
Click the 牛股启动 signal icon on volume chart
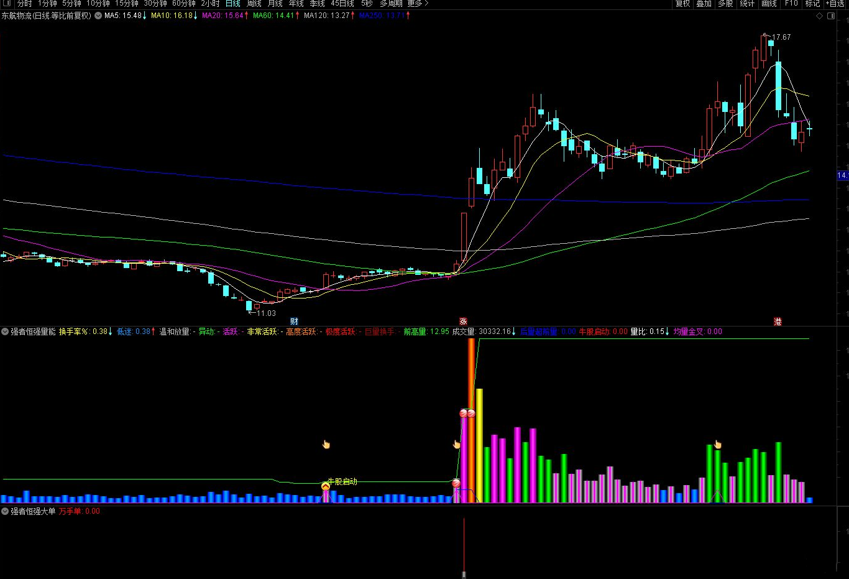coord(326,486)
